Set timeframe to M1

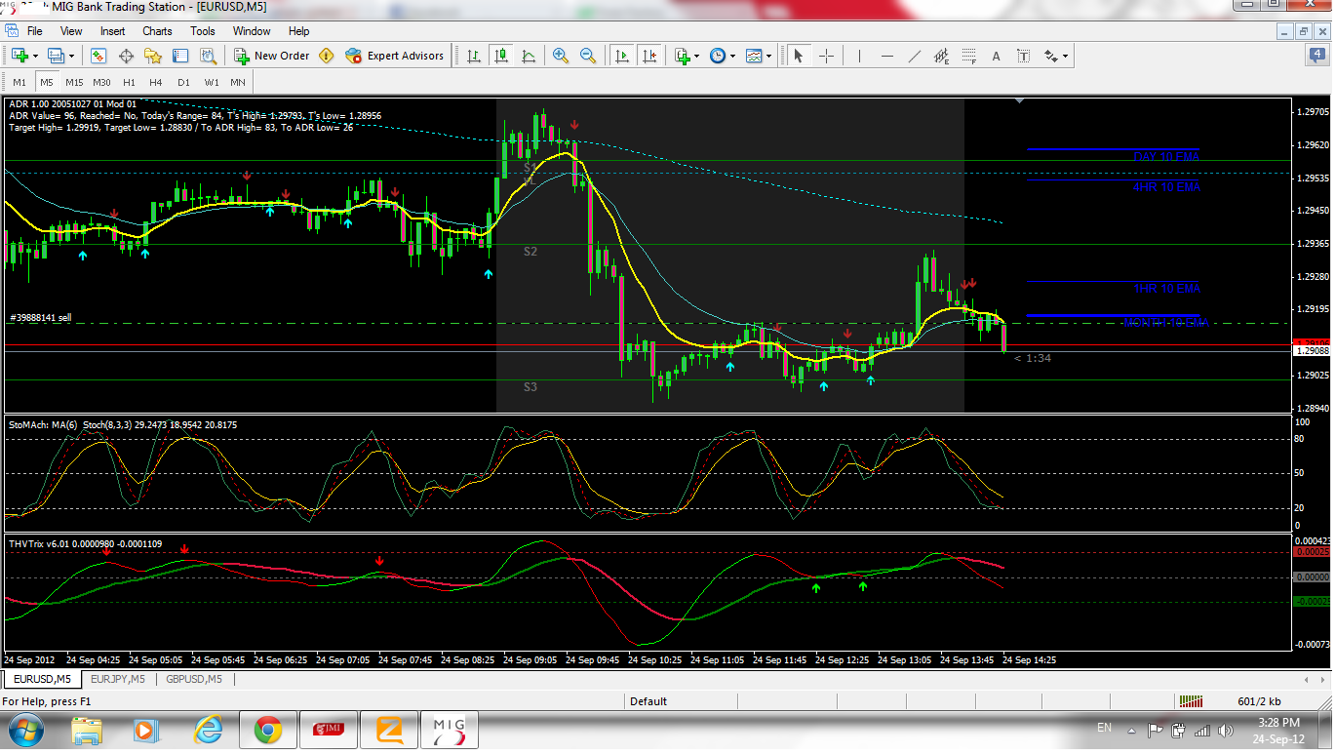pos(20,82)
